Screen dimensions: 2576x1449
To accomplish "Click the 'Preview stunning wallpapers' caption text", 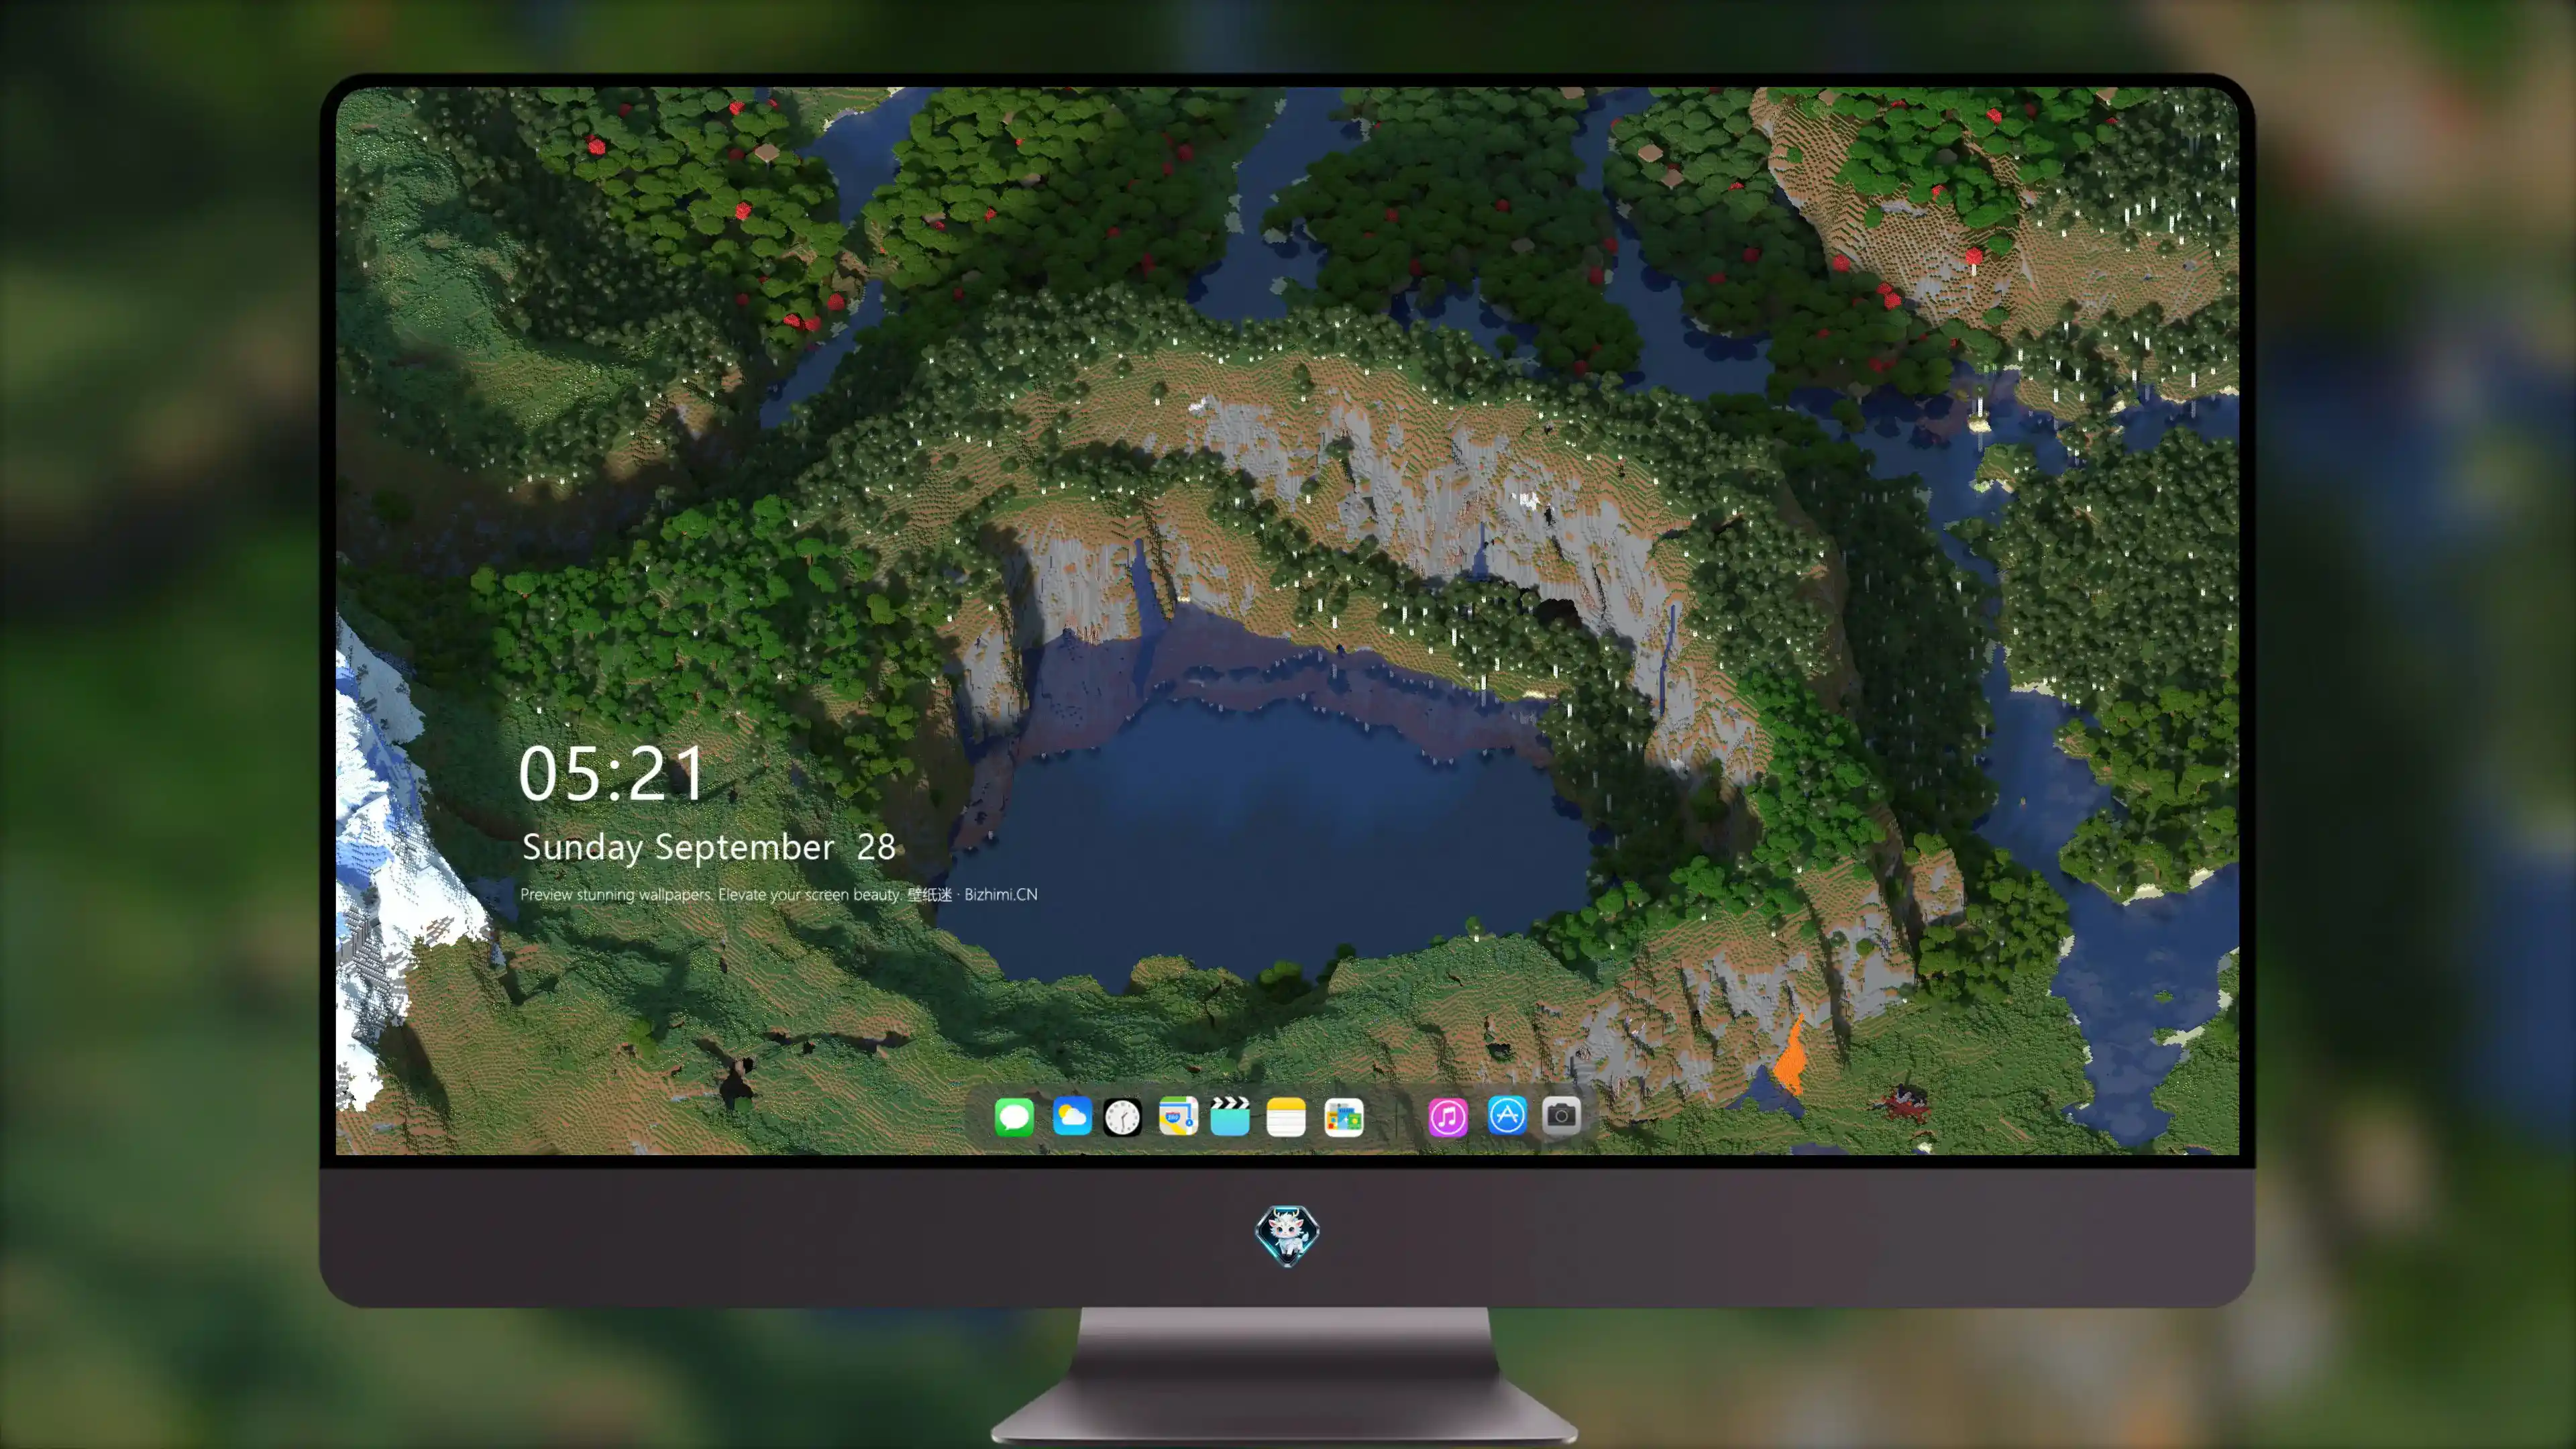I will (779, 894).
